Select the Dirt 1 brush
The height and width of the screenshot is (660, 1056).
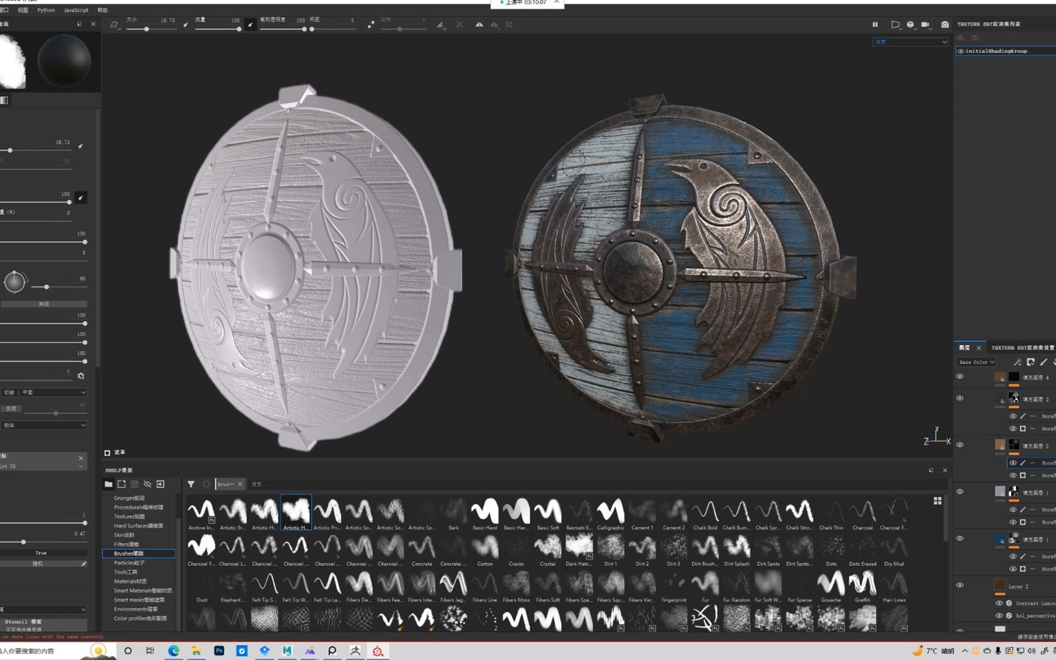coord(610,548)
